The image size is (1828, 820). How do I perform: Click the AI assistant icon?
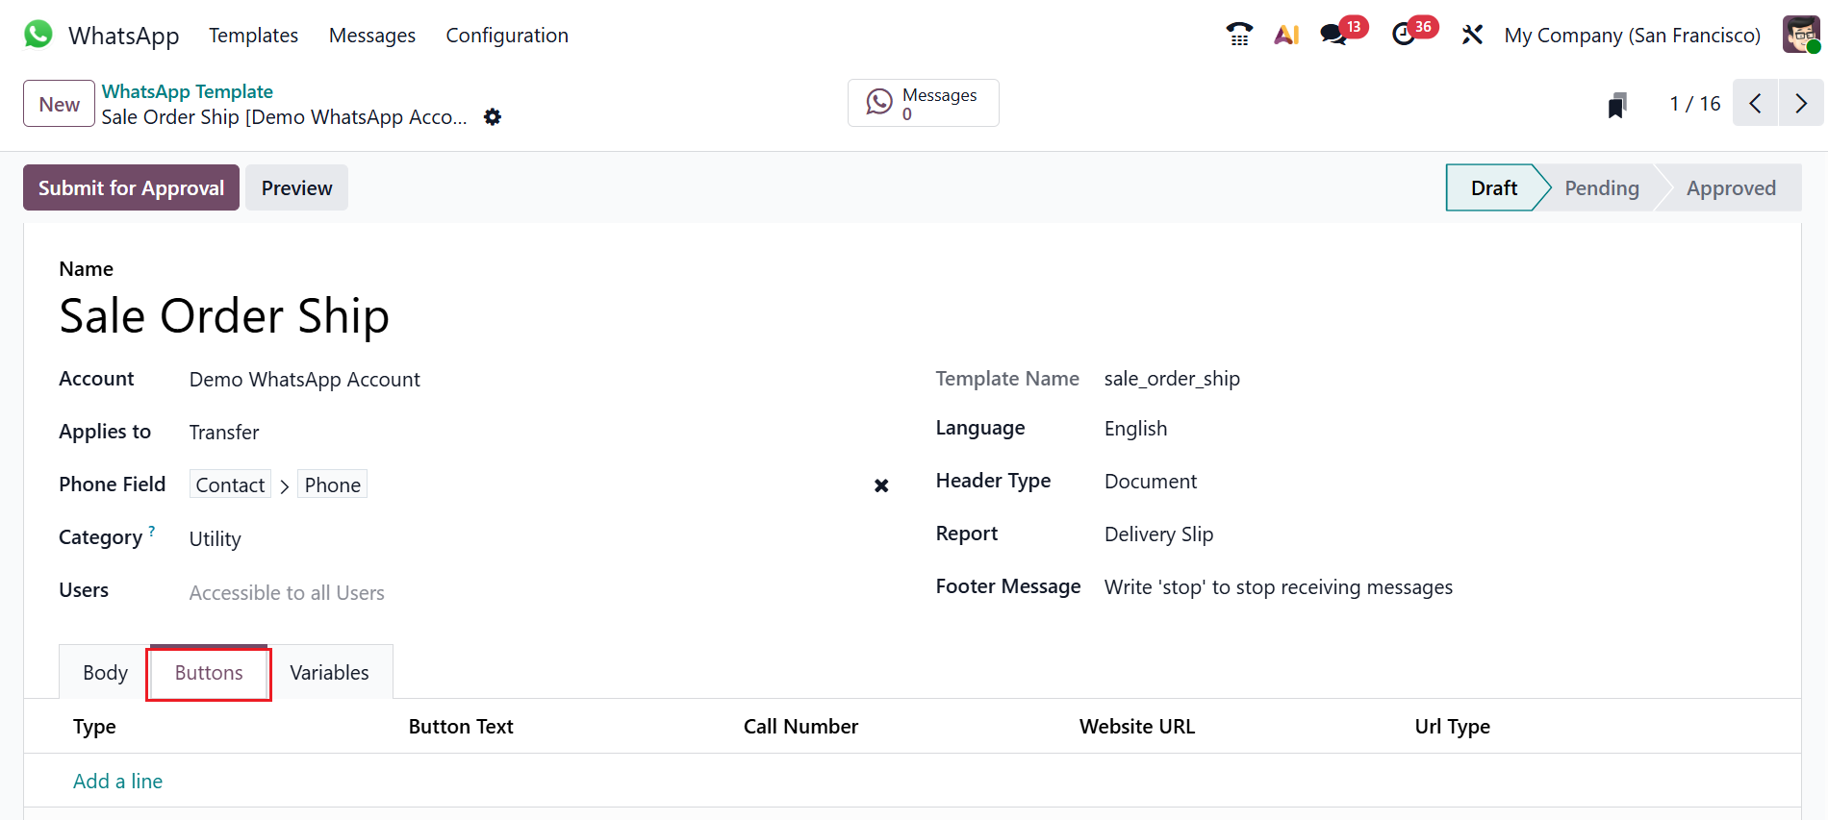(1286, 35)
